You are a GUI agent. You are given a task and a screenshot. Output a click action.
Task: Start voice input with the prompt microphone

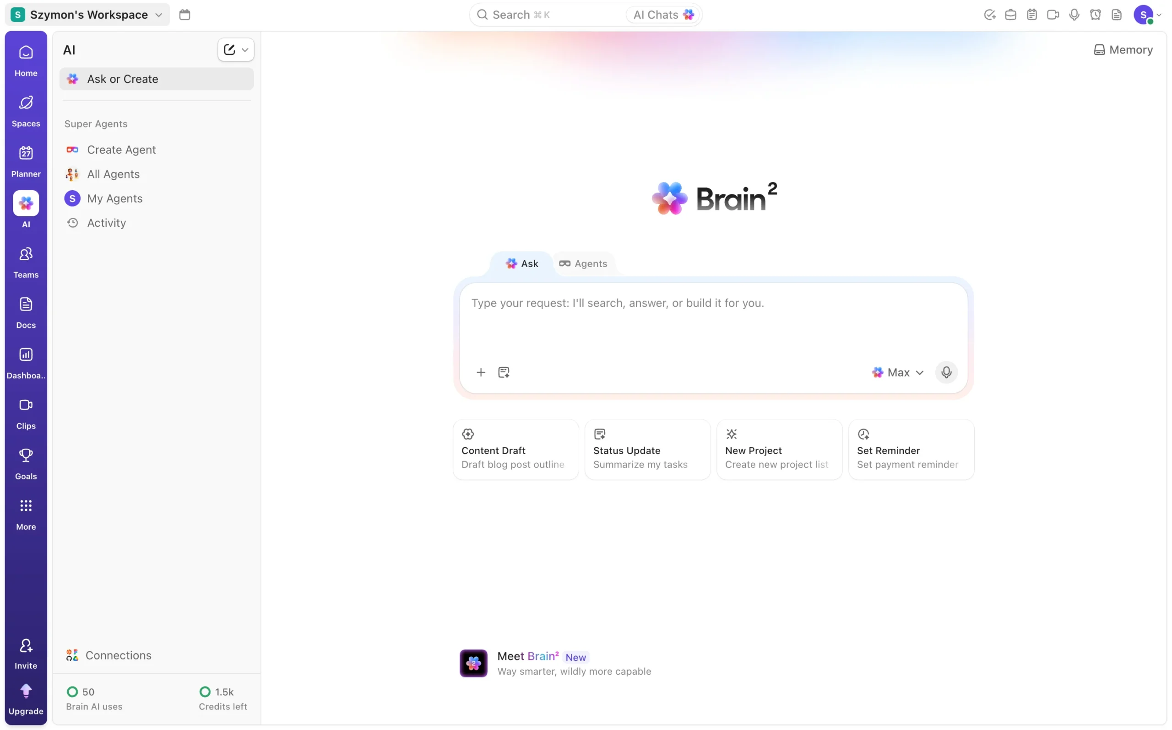946,372
